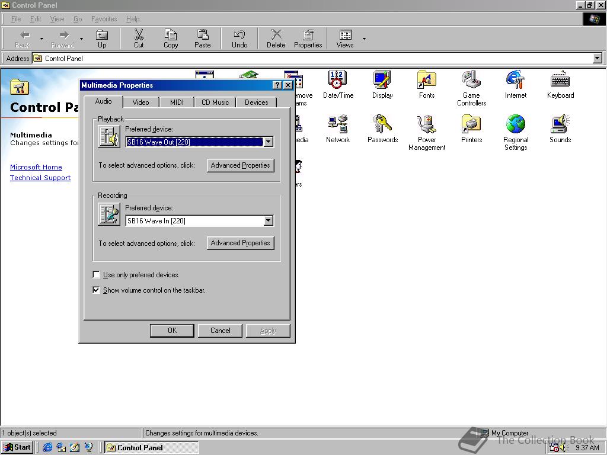607x455 pixels.
Task: Open the Network settings icon
Action: pos(337,129)
